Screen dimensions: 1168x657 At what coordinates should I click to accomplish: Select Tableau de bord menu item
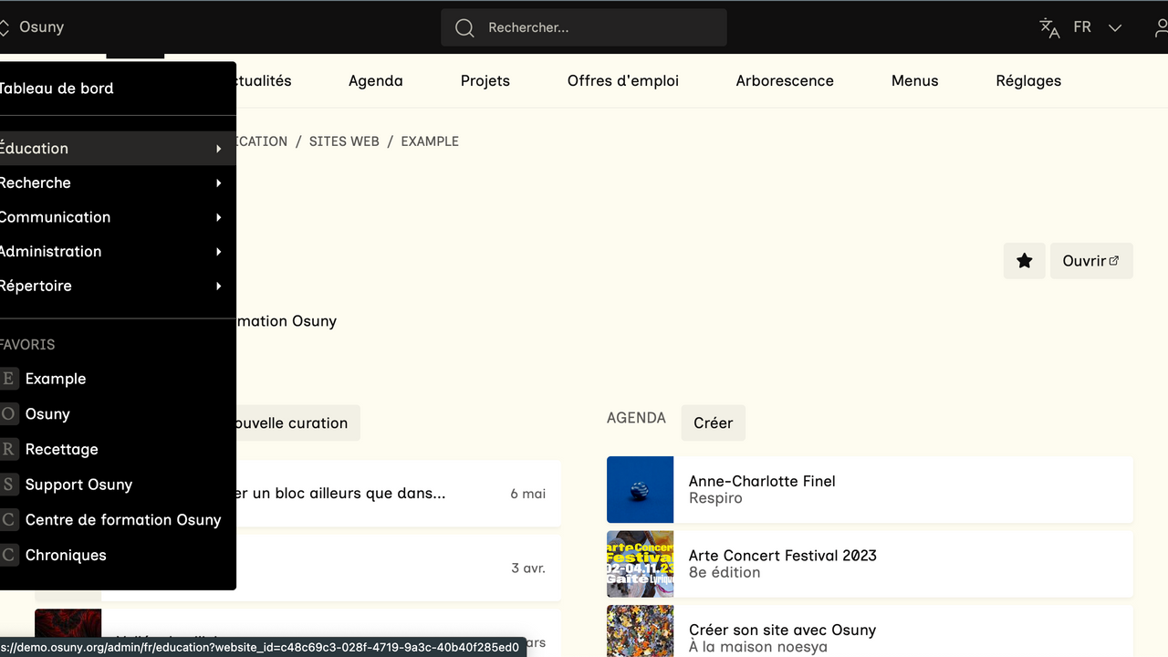click(x=57, y=89)
